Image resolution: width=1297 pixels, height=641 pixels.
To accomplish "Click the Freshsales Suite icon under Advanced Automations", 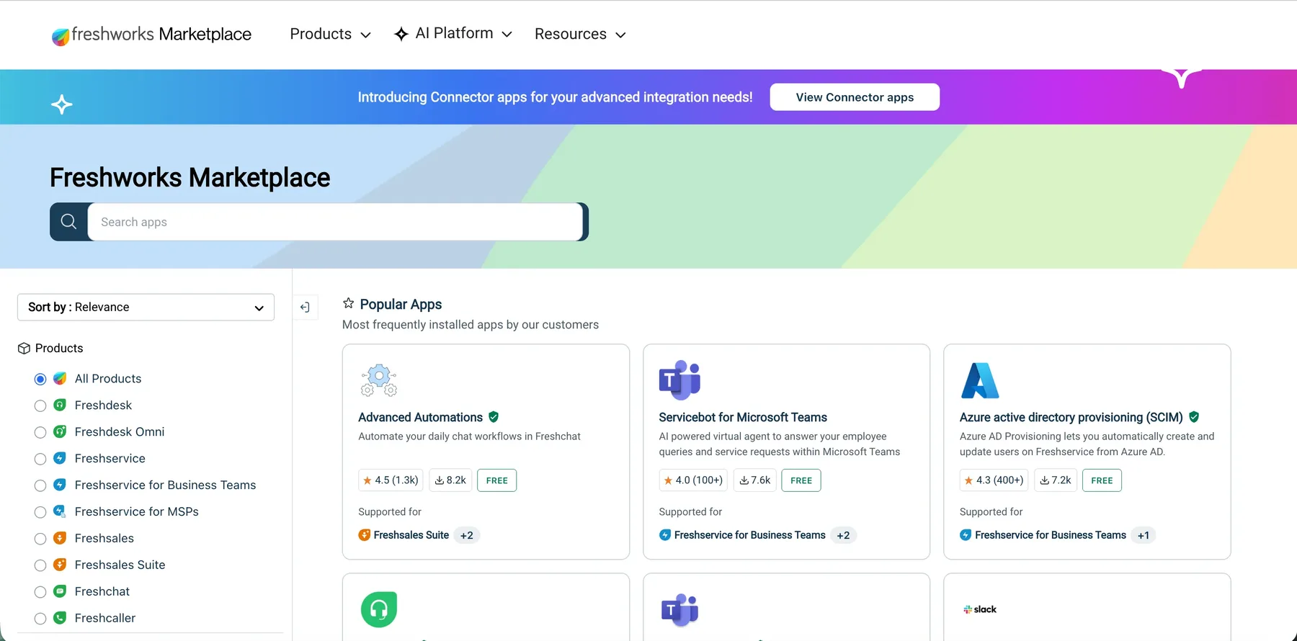I will click(x=365, y=535).
